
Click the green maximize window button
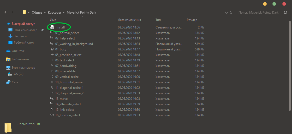coord(274,4)
